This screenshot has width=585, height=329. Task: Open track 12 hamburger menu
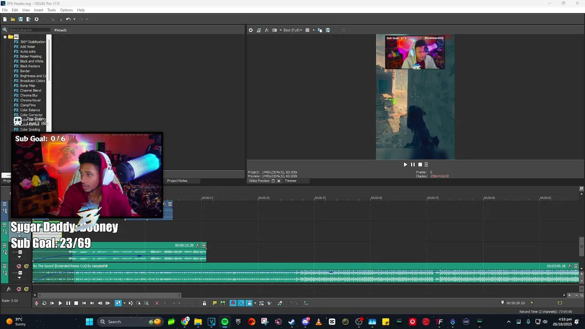(5, 245)
